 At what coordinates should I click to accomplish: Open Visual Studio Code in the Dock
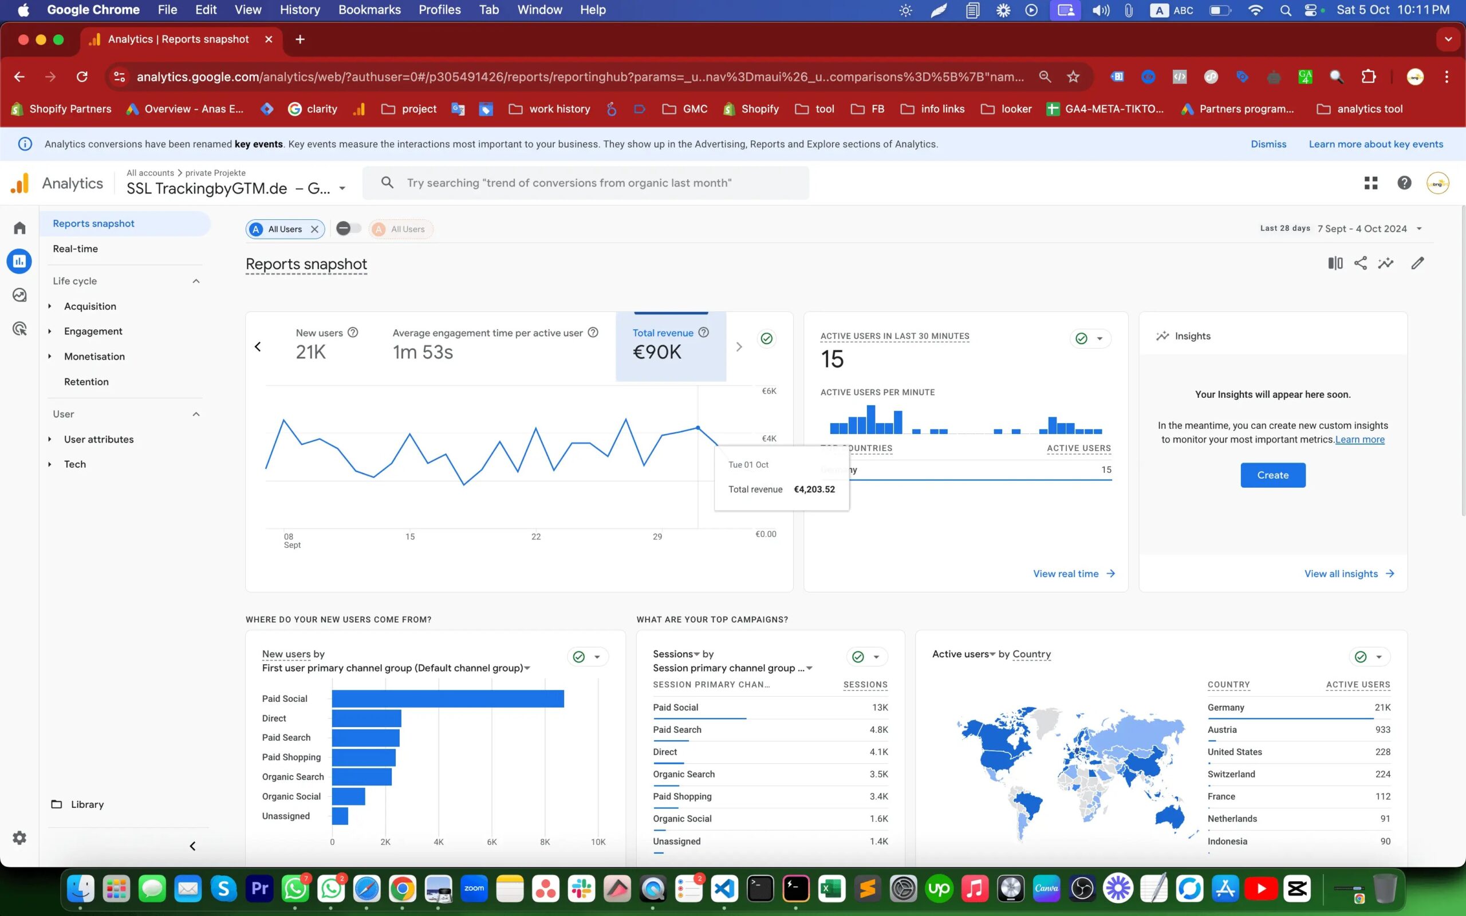[724, 889]
